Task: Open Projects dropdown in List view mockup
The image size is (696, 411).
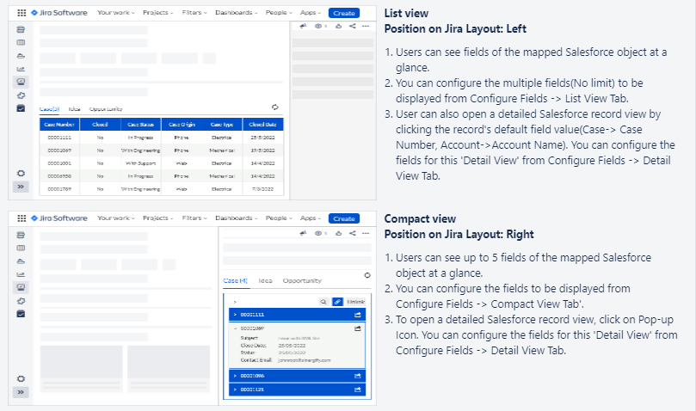Action: 158,13
